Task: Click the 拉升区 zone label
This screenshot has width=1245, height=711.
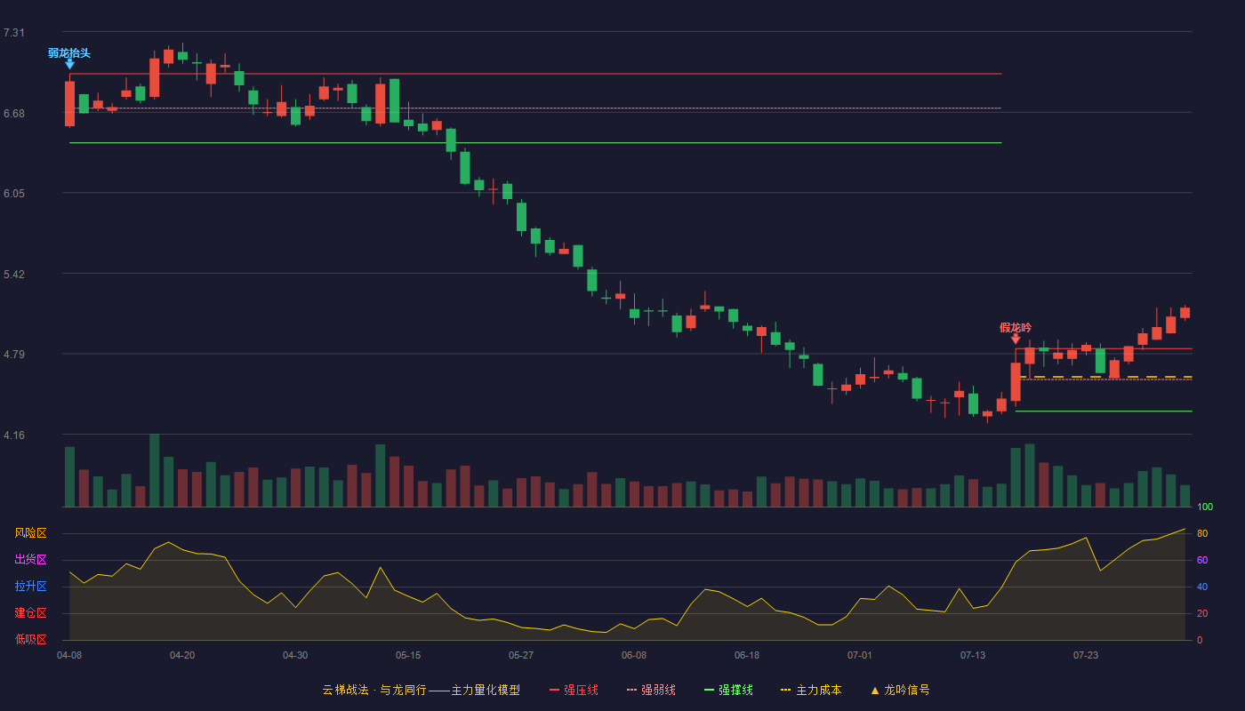Action: 30,587
